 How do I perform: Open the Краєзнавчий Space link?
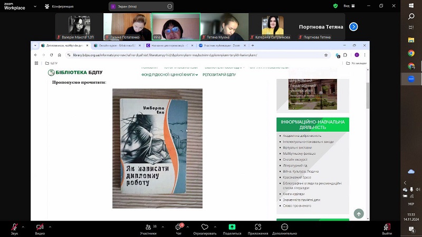point(297,177)
